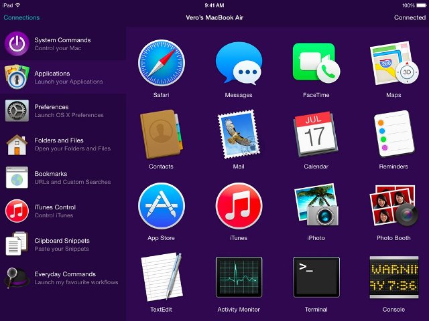Select Preferences in the sidebar
Screen dimensions: 429x321
63,110
